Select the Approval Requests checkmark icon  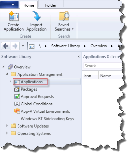pyautogui.click(x=17, y=96)
